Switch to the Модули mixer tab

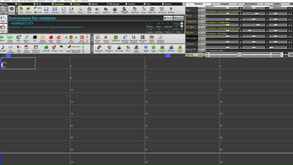coord(224,4)
